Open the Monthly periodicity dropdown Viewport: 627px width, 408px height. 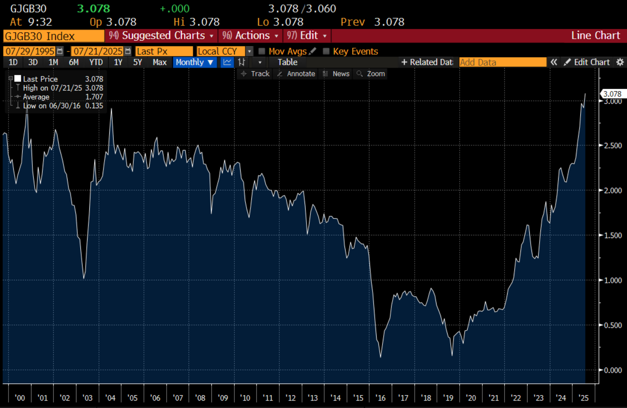click(194, 62)
